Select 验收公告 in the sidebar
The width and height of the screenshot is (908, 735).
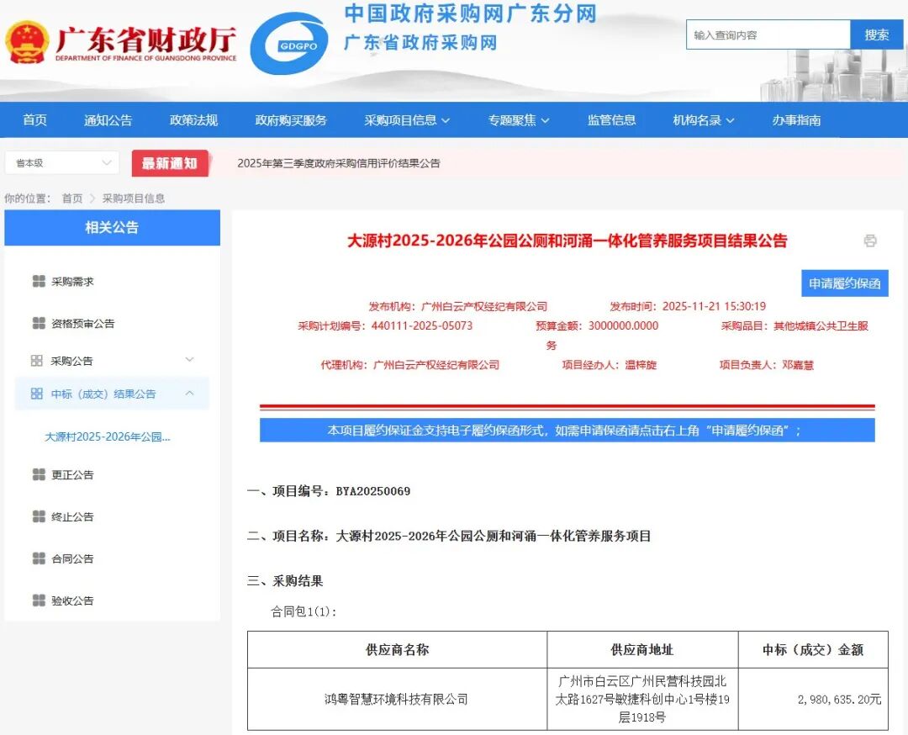point(72,600)
